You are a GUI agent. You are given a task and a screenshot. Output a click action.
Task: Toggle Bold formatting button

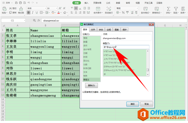(x=28, y=12)
